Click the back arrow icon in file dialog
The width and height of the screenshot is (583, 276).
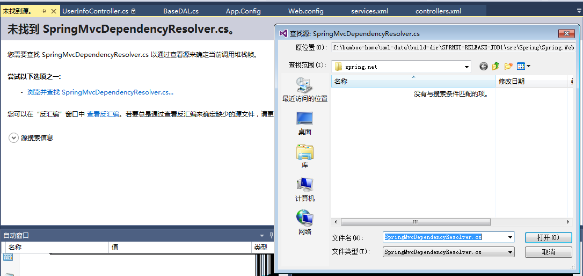pos(483,67)
